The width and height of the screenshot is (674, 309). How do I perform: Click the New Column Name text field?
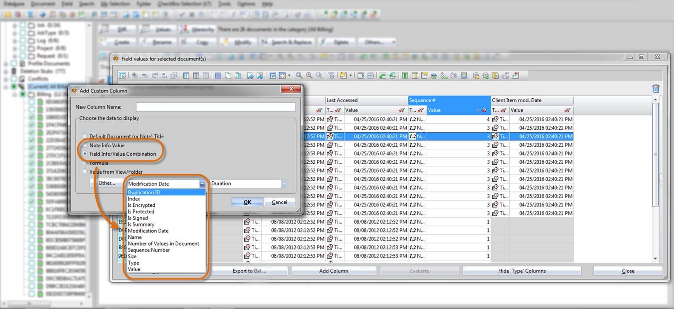click(x=215, y=107)
